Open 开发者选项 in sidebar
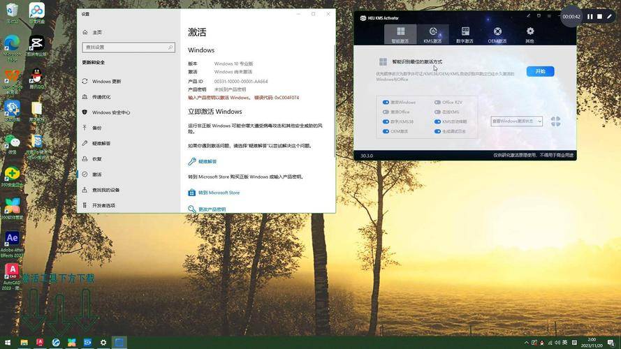The image size is (621, 349). coord(129,205)
